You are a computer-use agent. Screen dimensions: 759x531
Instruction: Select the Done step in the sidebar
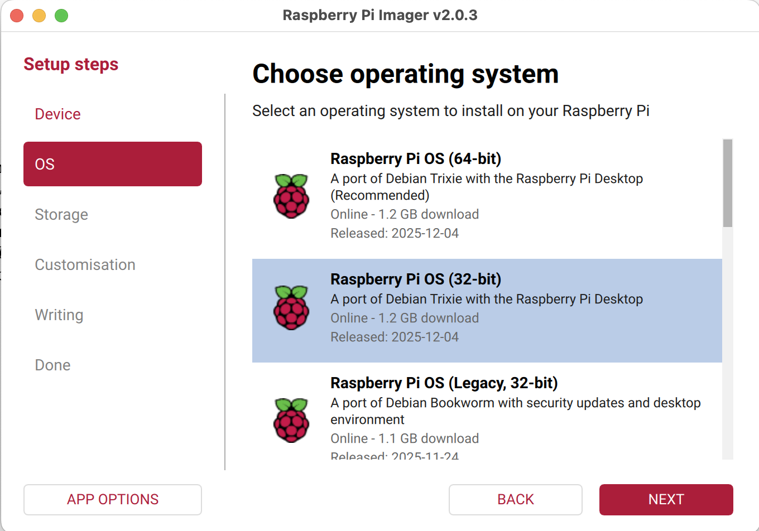52,365
